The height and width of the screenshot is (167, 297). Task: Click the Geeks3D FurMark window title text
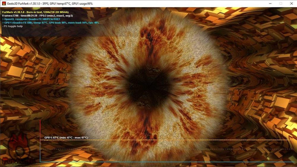coord(50,4)
